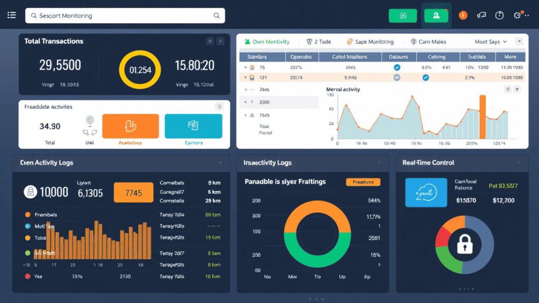Toggle the orange Frenibals legend dot
539x303 pixels.
coord(27,215)
